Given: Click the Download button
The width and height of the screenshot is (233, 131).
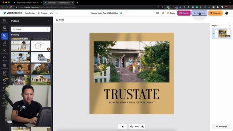Looking at the screenshot, I should pyautogui.click(x=199, y=13).
